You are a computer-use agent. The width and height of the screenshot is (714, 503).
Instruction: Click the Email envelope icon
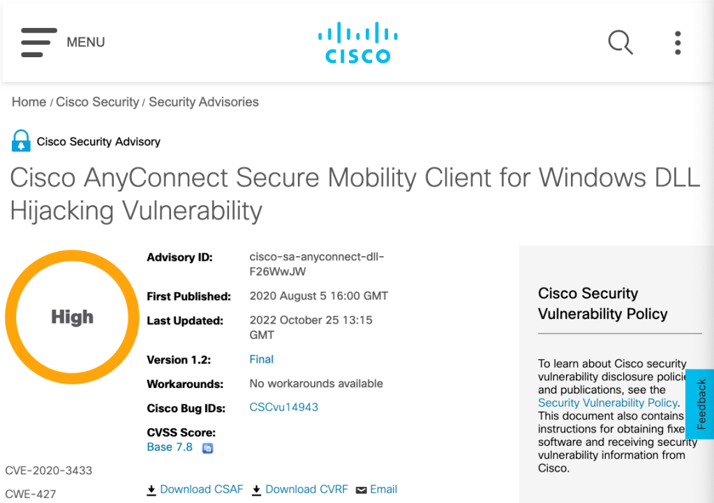(x=361, y=490)
